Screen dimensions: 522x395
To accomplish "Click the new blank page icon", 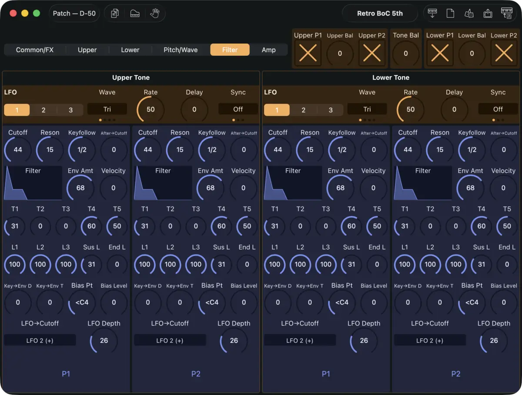I will click(450, 13).
